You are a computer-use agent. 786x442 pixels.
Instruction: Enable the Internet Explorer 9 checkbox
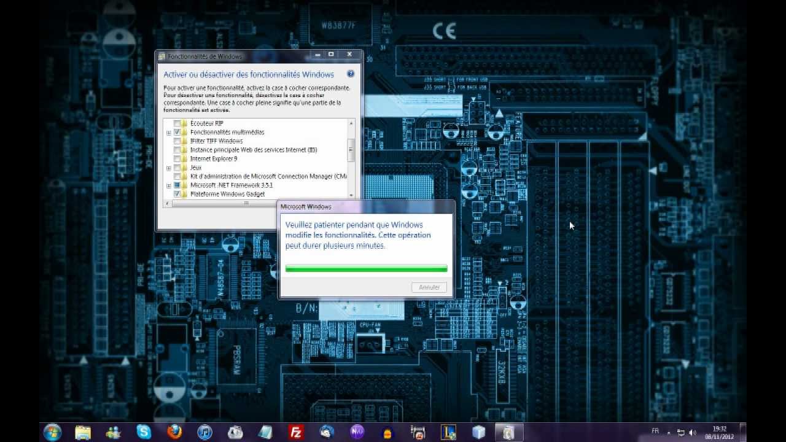(177, 158)
